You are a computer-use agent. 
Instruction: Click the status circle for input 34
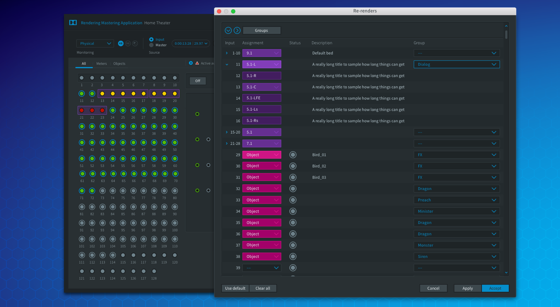(293, 211)
